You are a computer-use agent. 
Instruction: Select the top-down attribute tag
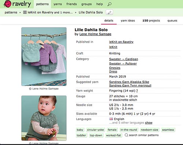[x=96, y=135]
